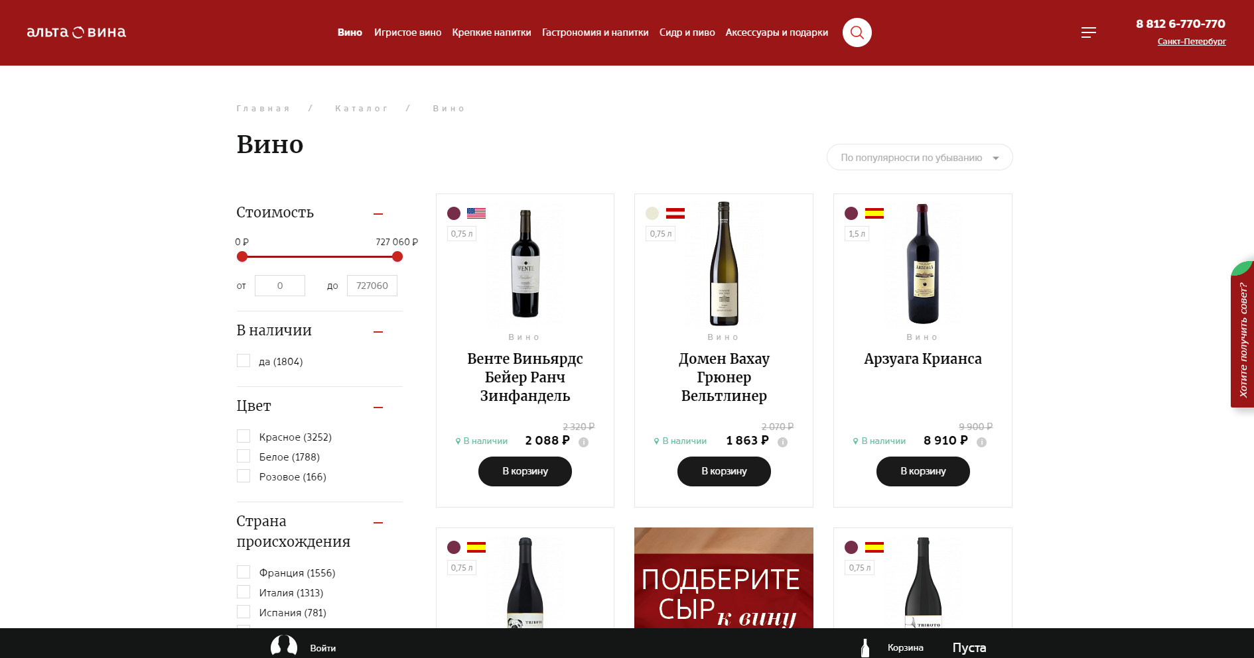Enable the 'да (1804)' in-stock checkbox
Image resolution: width=1254 pixels, height=658 pixels.
[x=244, y=361]
